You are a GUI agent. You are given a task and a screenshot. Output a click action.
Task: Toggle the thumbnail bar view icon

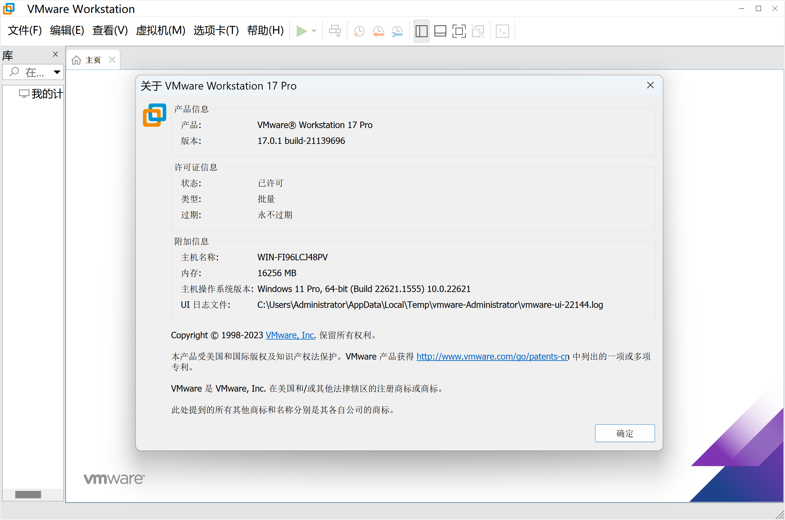pos(441,31)
